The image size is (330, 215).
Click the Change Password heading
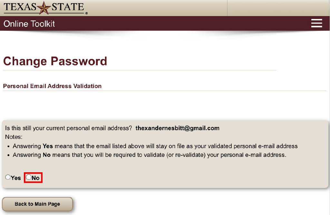click(x=55, y=61)
